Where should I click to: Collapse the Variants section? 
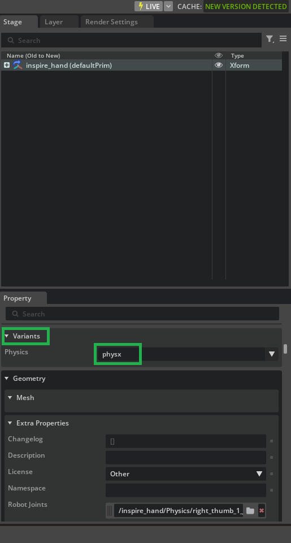point(7,336)
